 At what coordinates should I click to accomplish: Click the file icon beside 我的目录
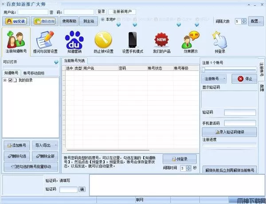click(15, 80)
